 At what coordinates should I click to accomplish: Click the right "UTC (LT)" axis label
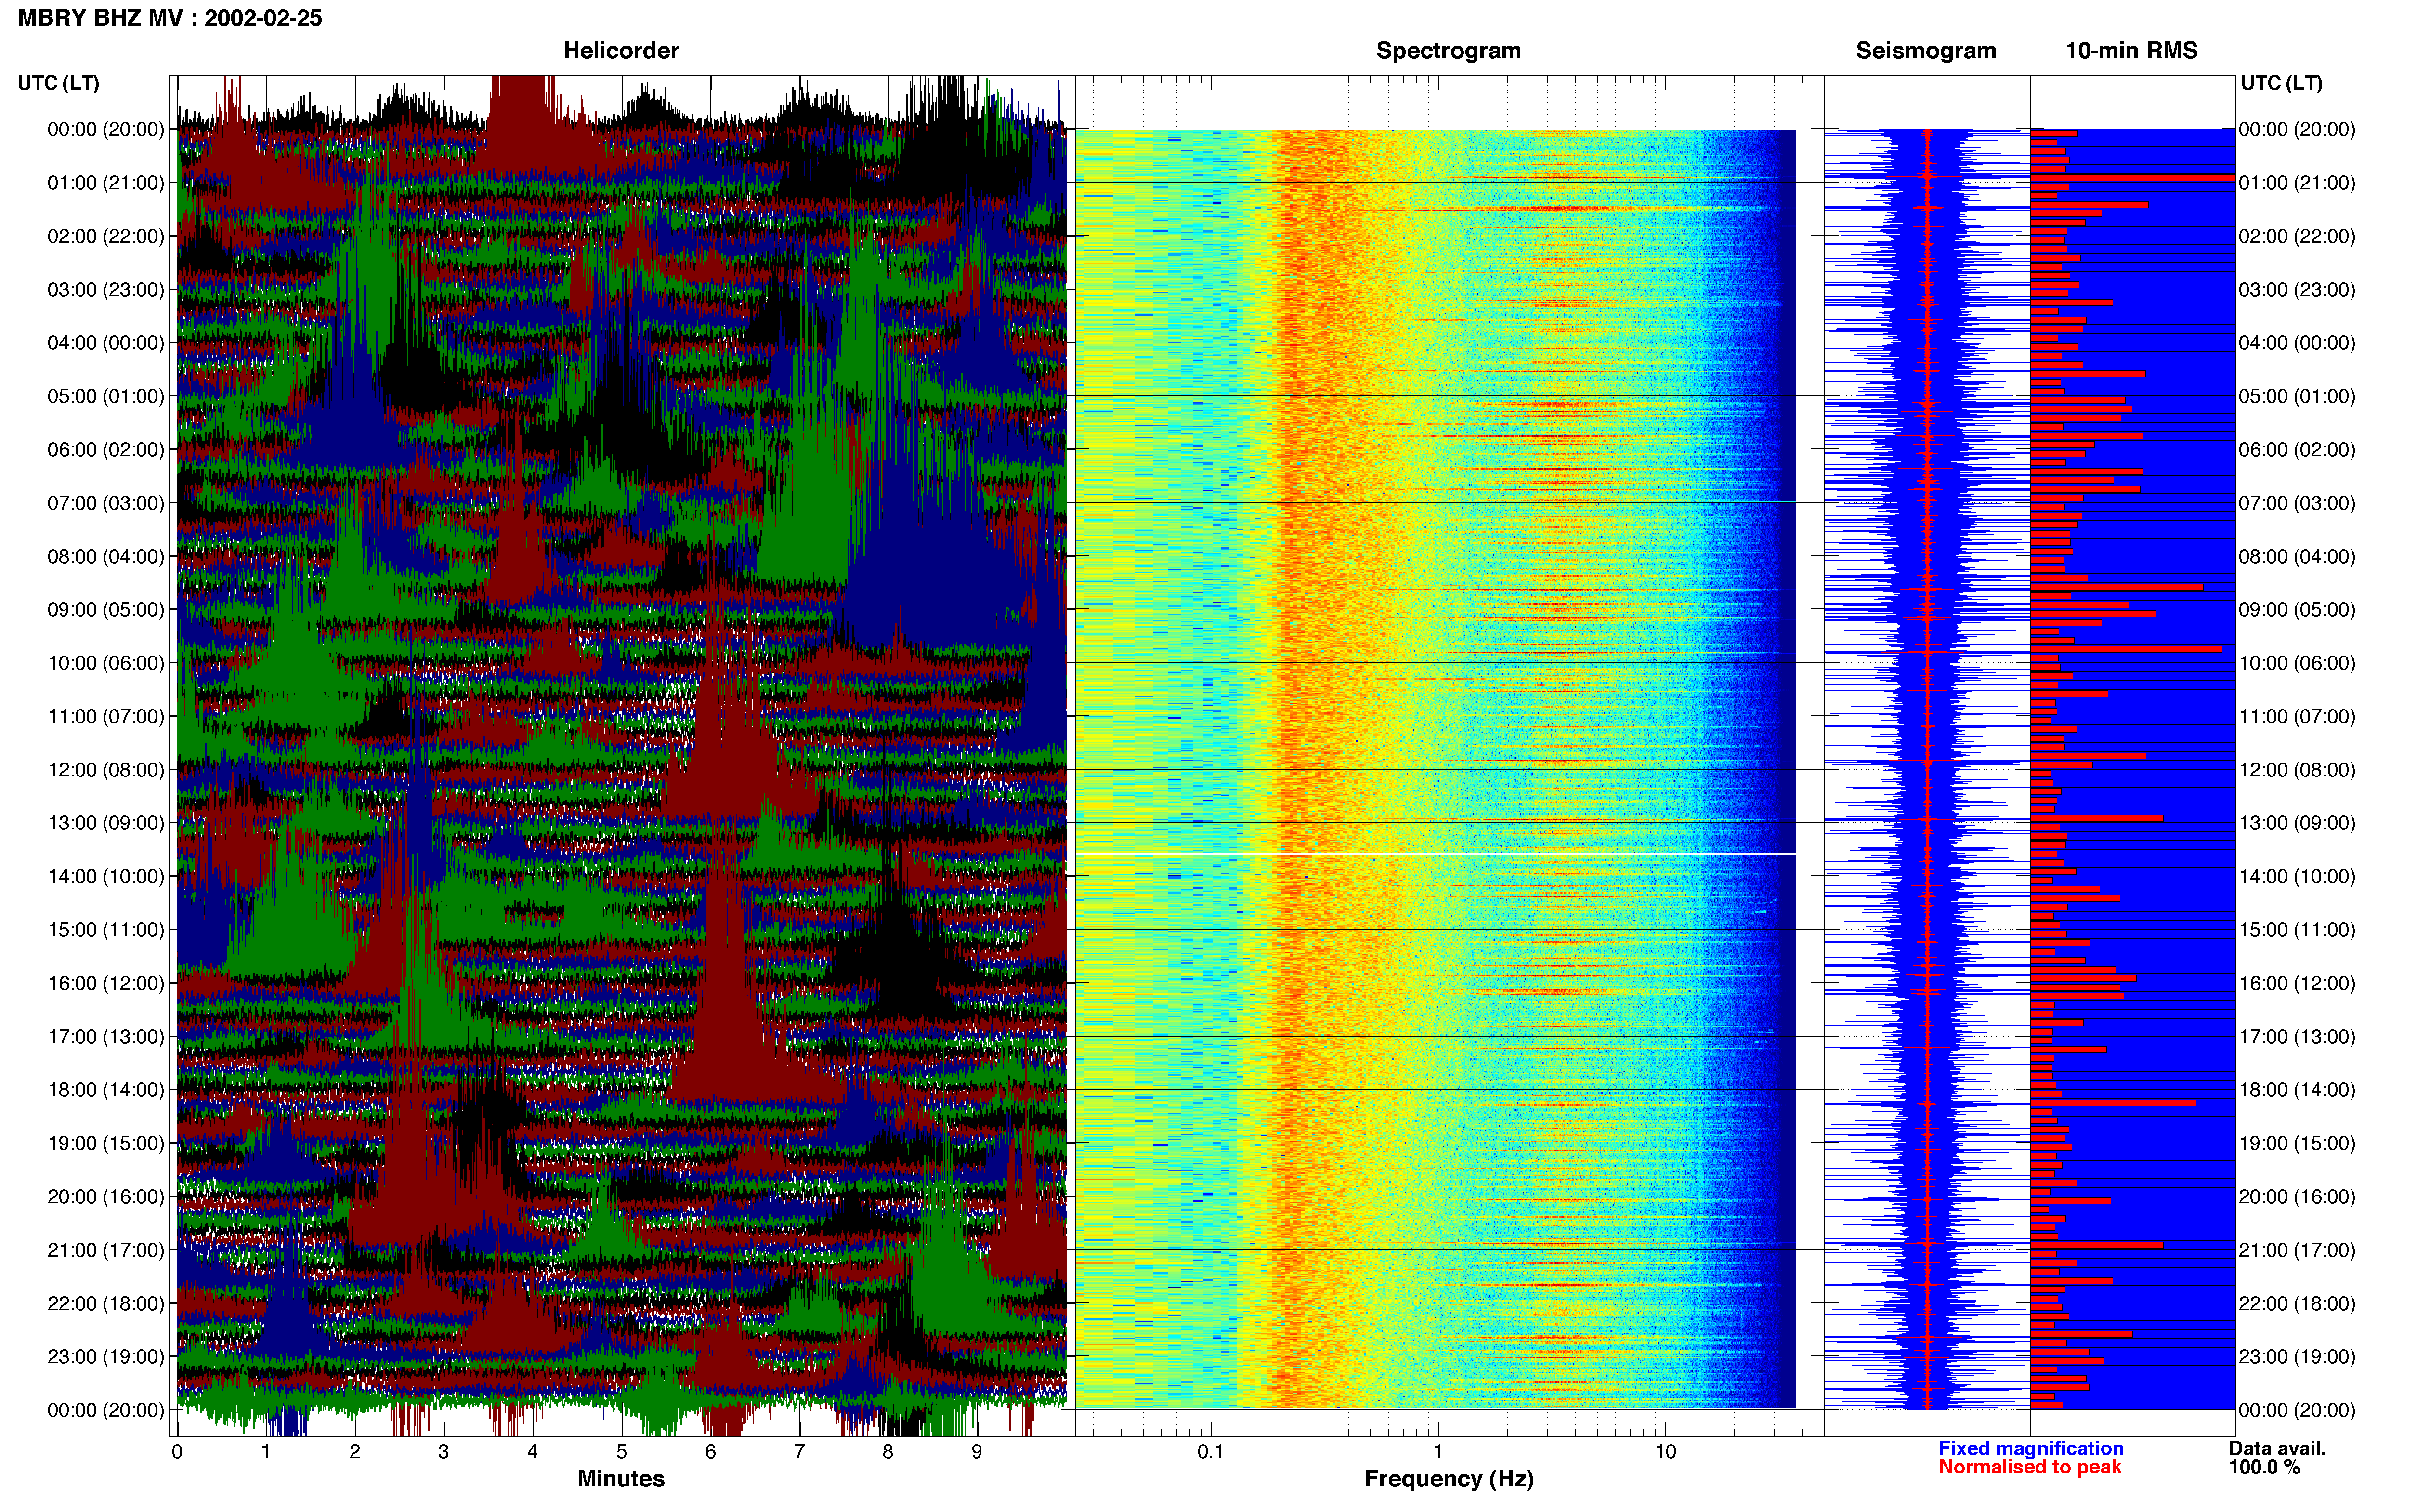pyautogui.click(x=2281, y=83)
